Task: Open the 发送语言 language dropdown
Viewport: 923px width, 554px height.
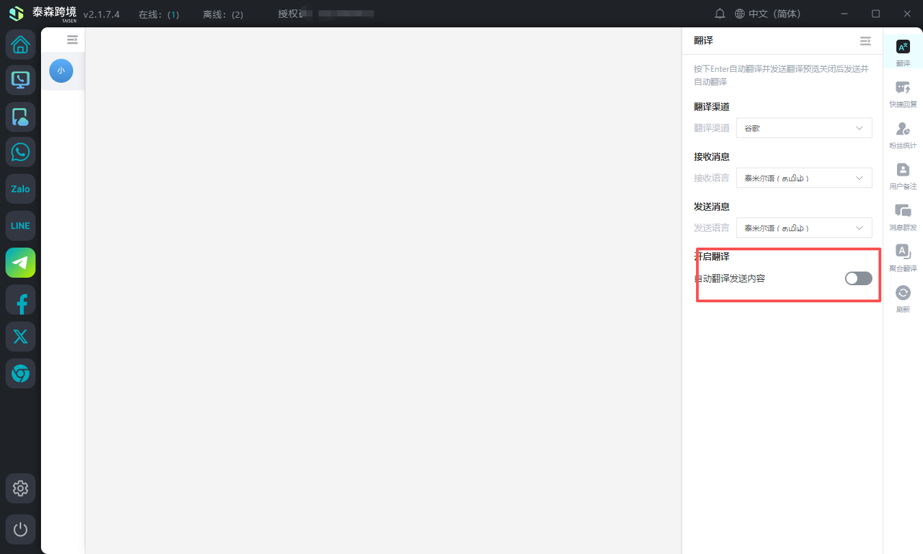Action: (803, 228)
